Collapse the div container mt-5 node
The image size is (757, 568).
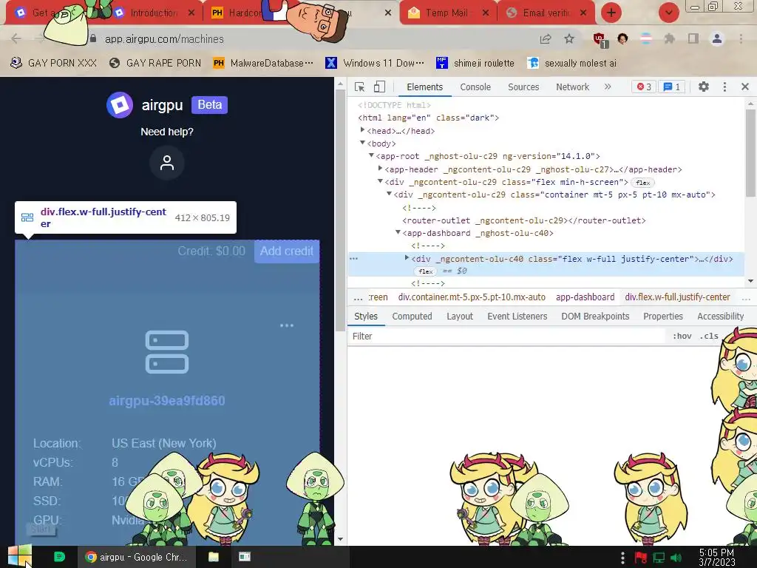389,195
